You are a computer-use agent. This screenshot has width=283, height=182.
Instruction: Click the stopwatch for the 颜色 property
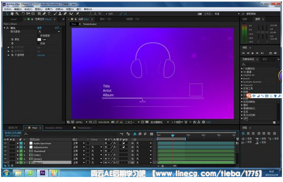point(13,39)
